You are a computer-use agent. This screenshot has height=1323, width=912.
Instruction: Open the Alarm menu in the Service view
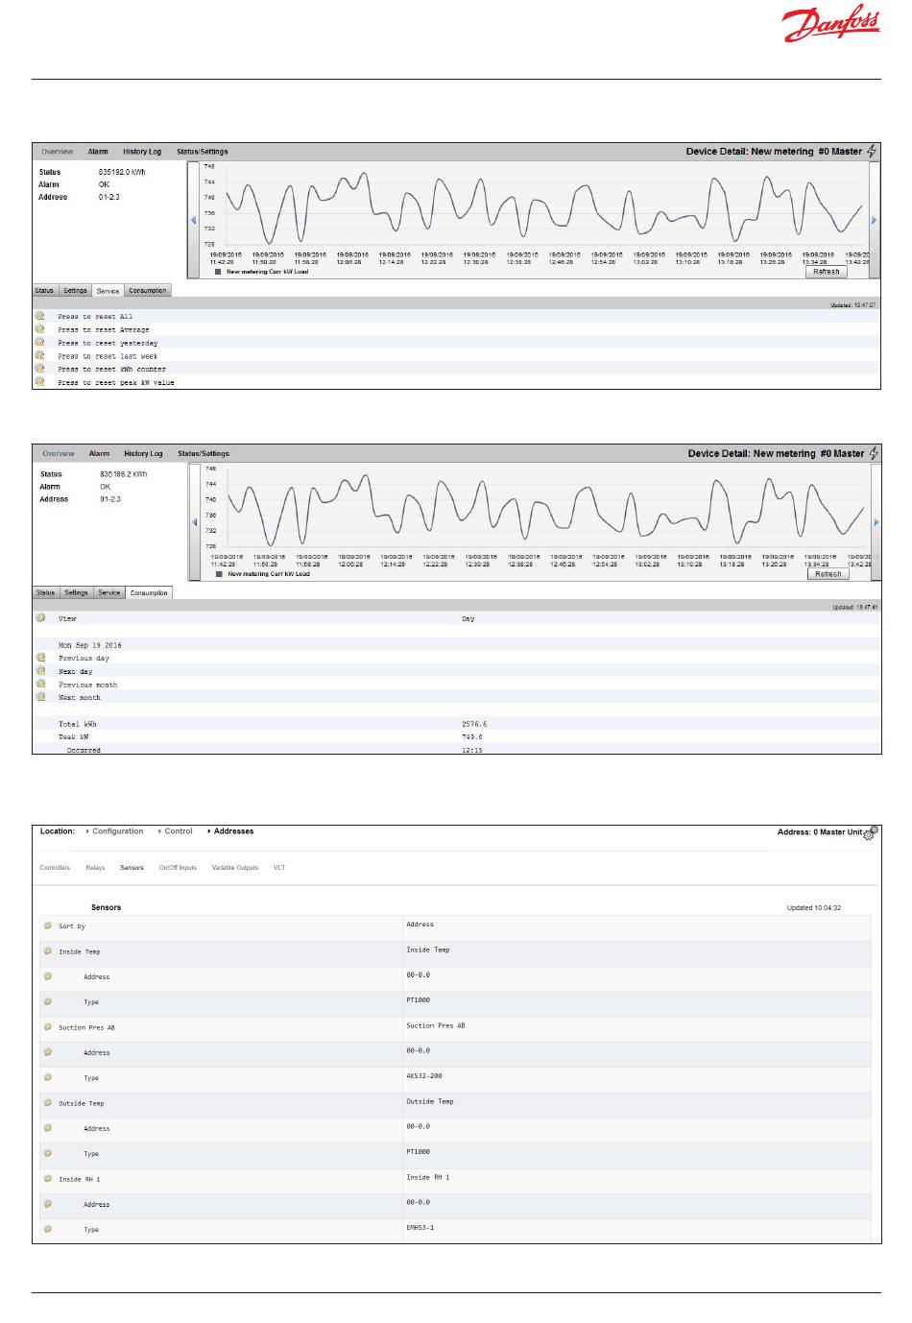coord(98,152)
